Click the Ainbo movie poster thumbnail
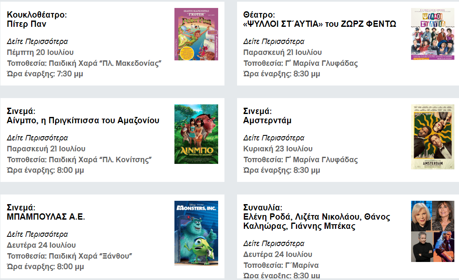The height and width of the screenshot is (280, 459). 196,134
